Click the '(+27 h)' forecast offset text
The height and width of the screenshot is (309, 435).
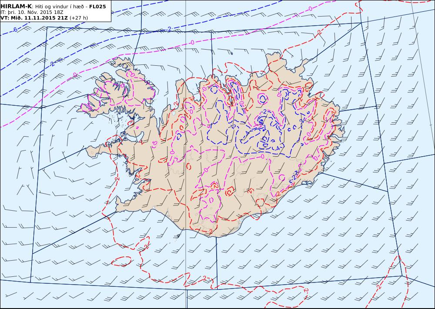click(x=78, y=18)
